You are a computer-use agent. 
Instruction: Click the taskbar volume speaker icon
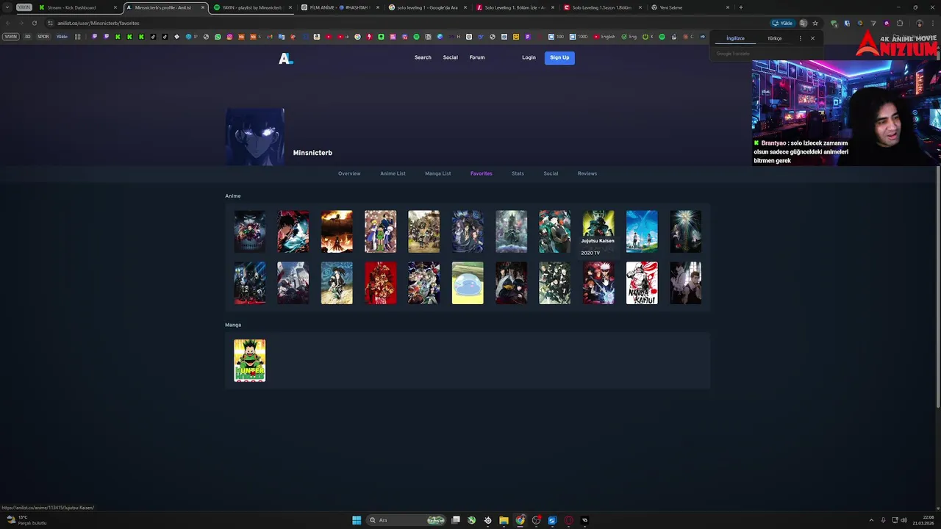tap(904, 520)
